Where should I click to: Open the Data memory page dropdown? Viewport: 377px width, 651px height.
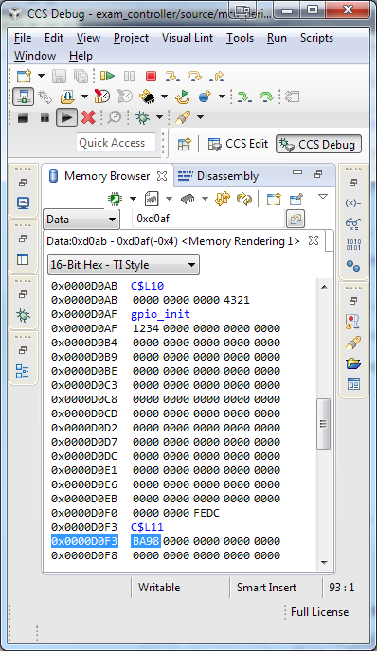[x=81, y=220]
